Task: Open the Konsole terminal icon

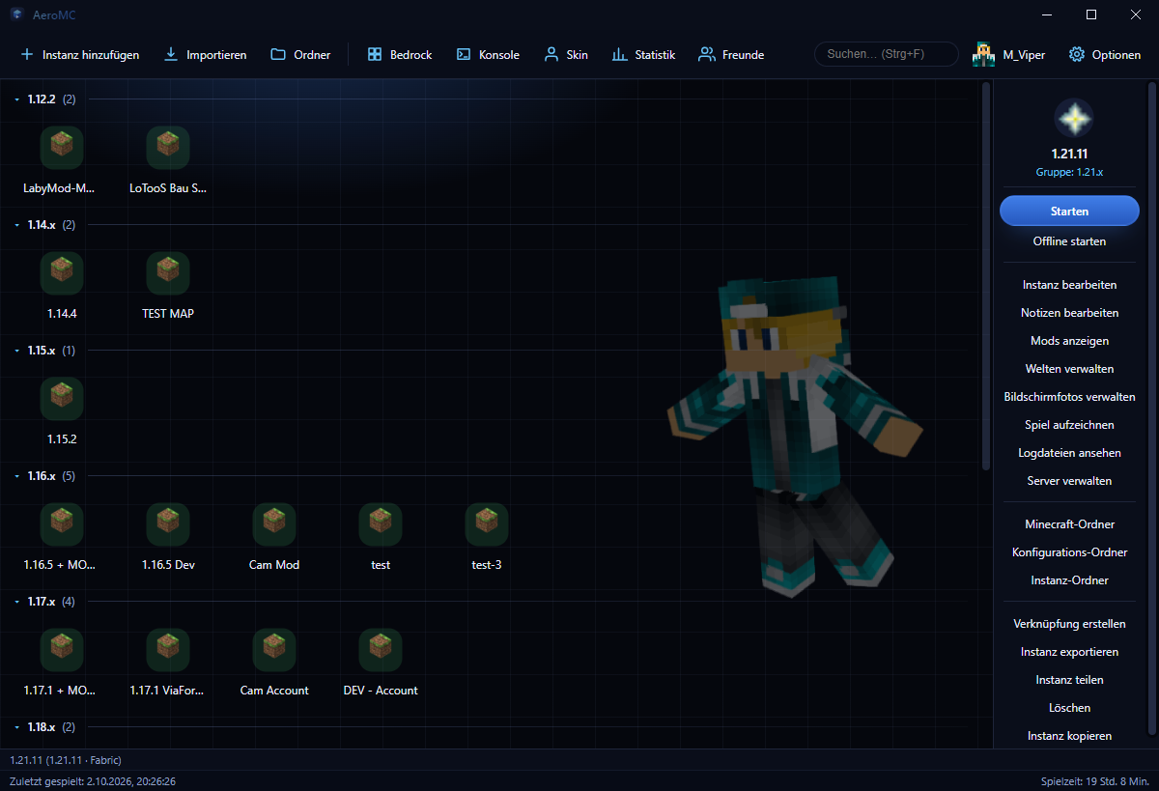Action: click(464, 55)
